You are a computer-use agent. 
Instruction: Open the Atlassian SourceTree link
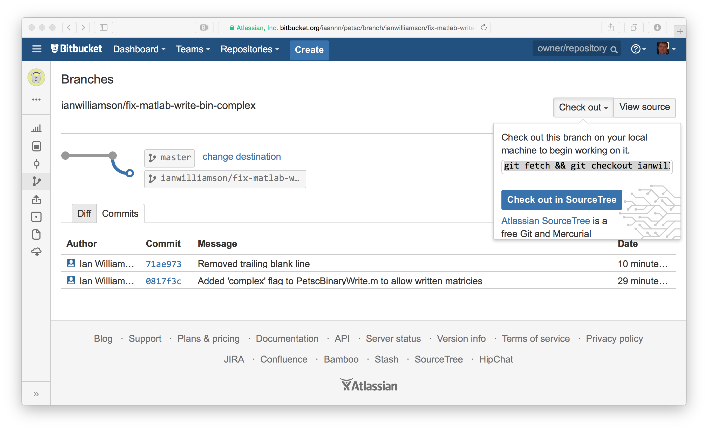pyautogui.click(x=546, y=221)
